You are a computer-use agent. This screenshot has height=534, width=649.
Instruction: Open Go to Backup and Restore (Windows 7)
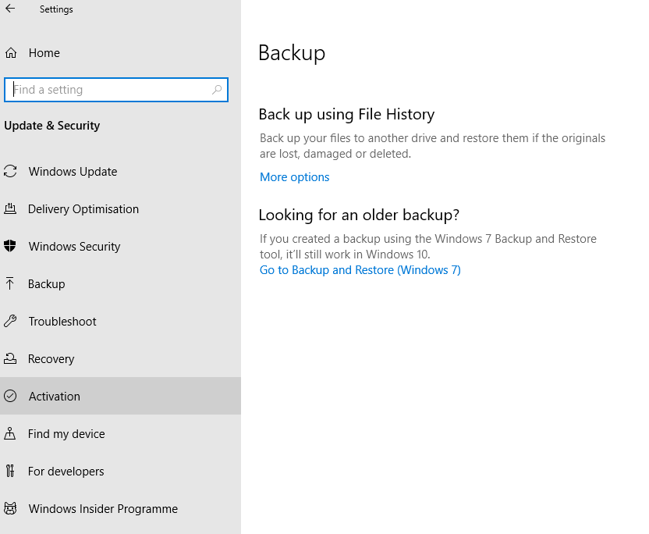(360, 269)
